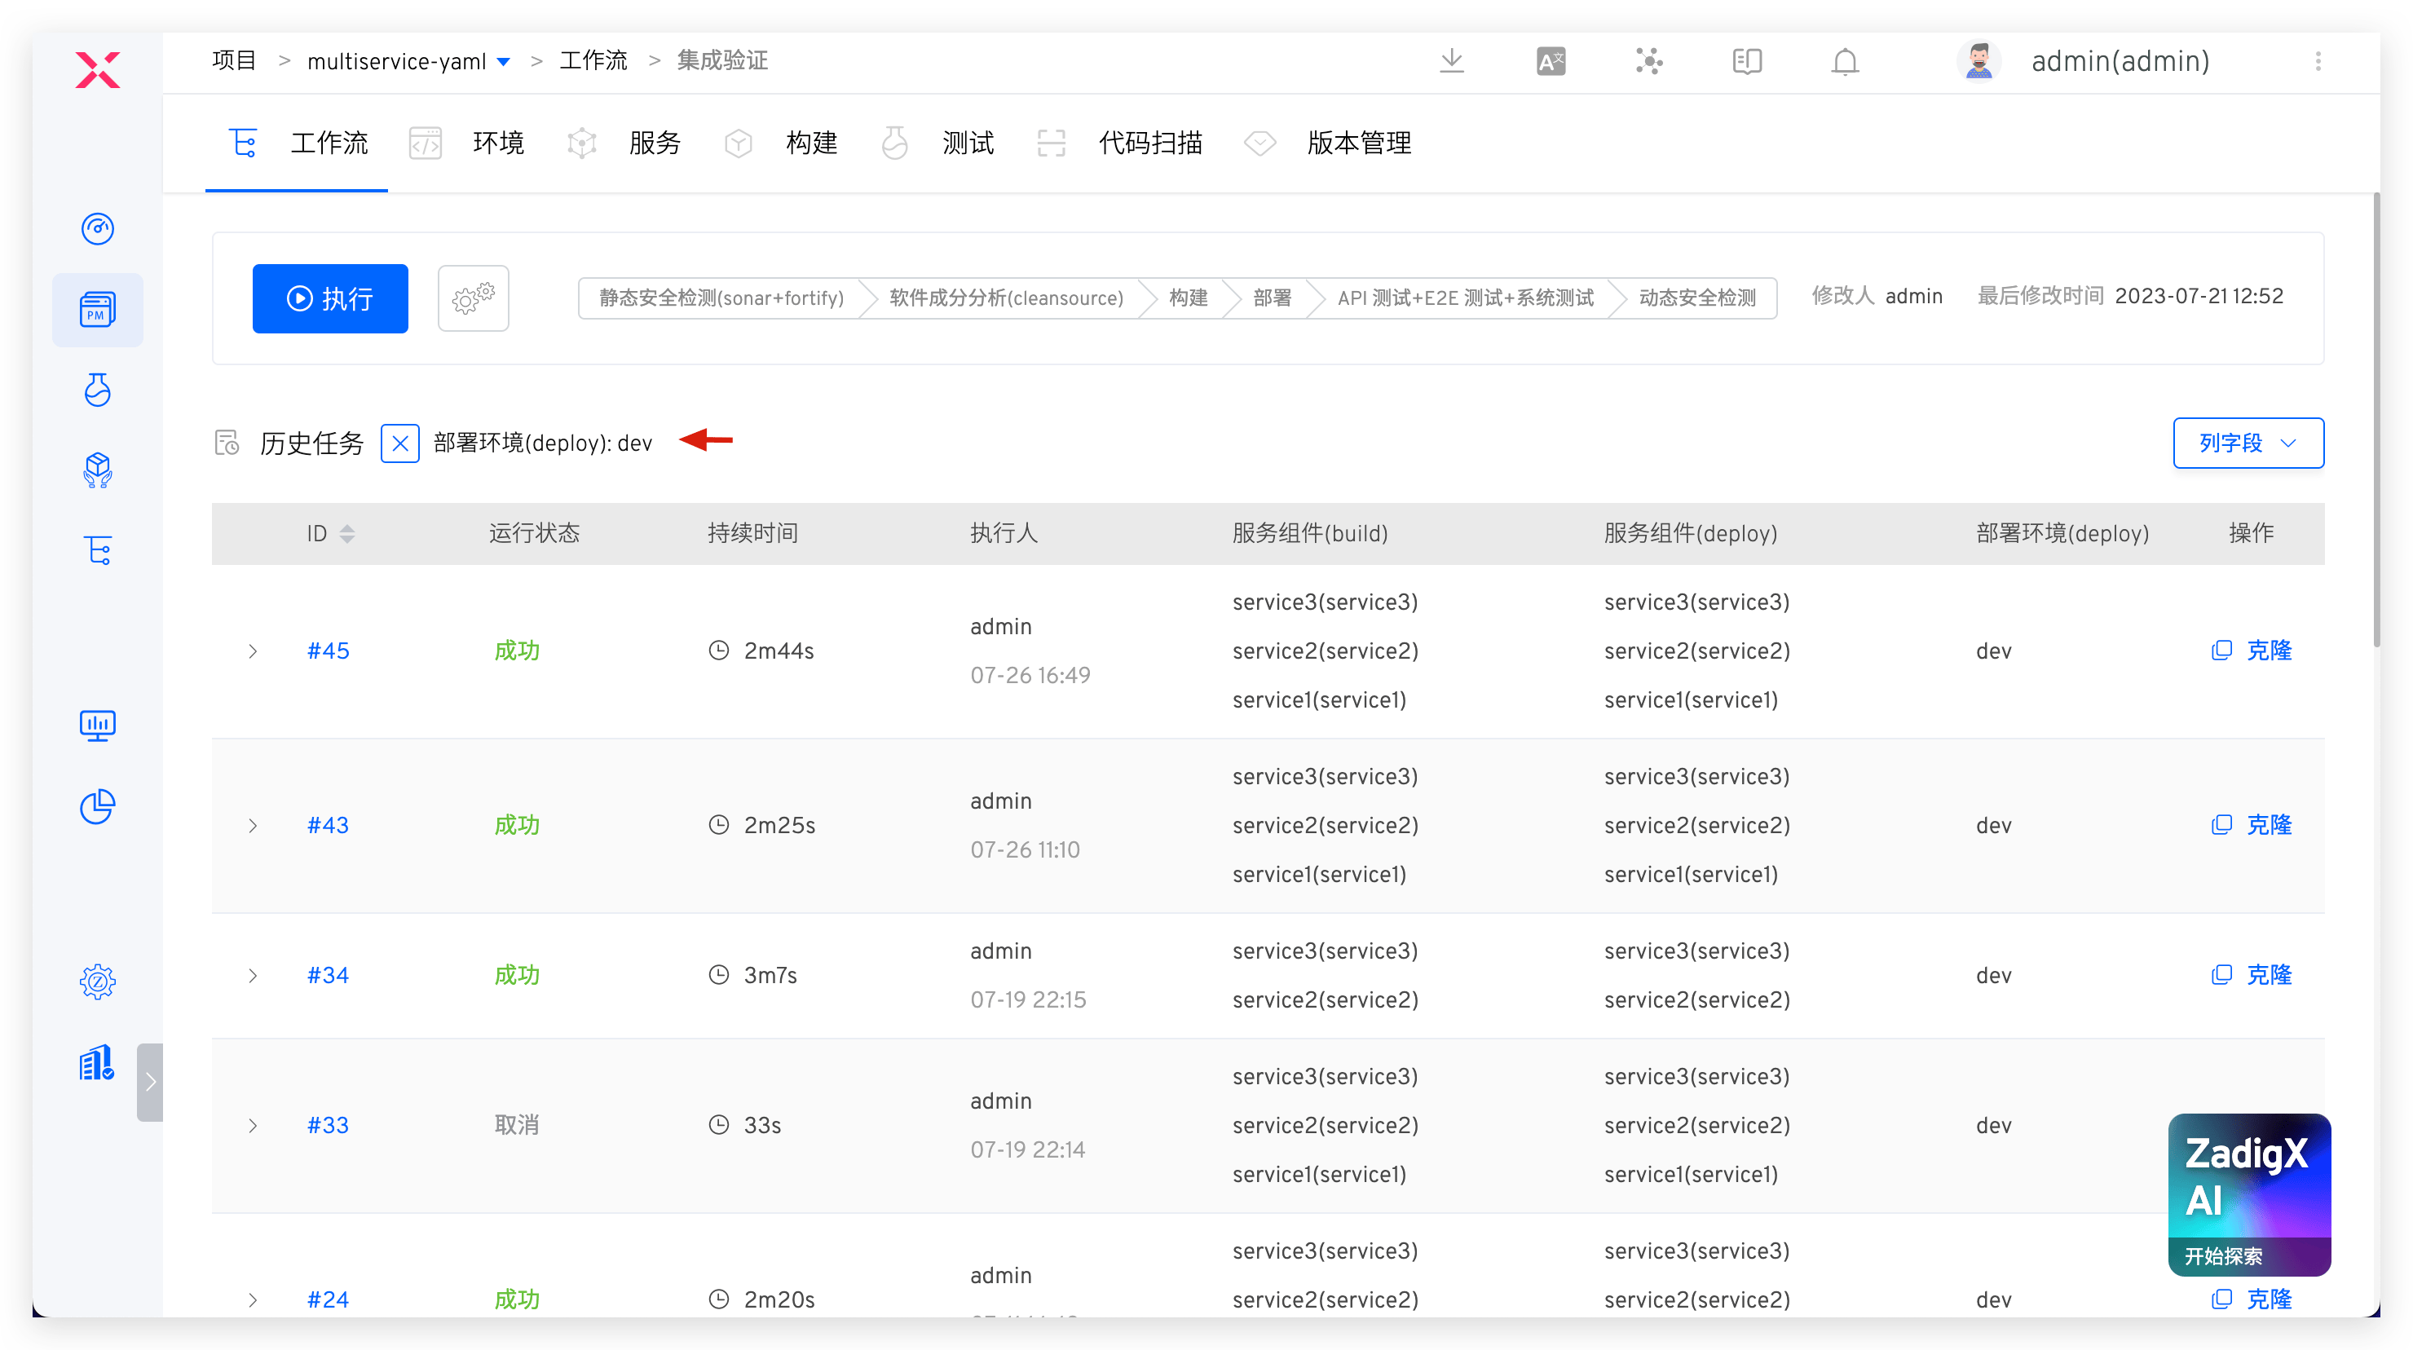Open the ZadigX AI explore card
Image resolution: width=2413 pixels, height=1350 pixels.
point(2248,1193)
